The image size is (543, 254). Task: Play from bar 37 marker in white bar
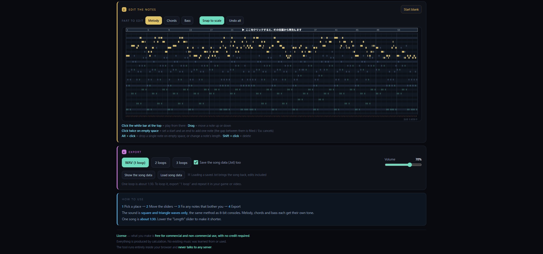[x=315, y=30]
